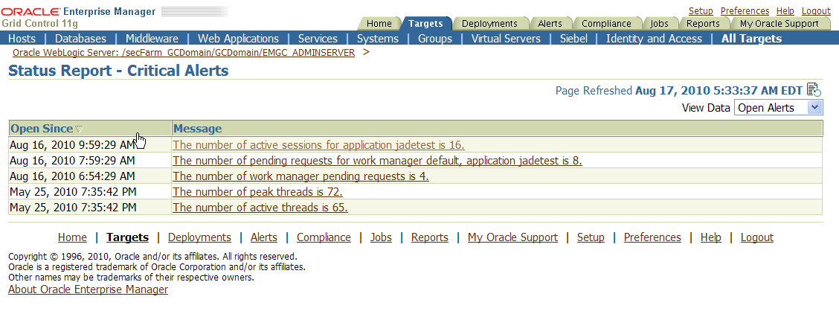Open Virtual Servers subtab

click(x=506, y=39)
